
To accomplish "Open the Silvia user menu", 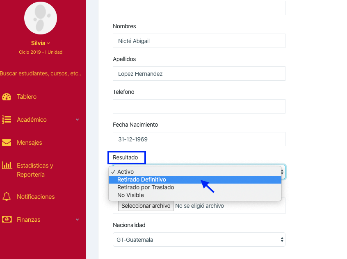I will (41, 43).
